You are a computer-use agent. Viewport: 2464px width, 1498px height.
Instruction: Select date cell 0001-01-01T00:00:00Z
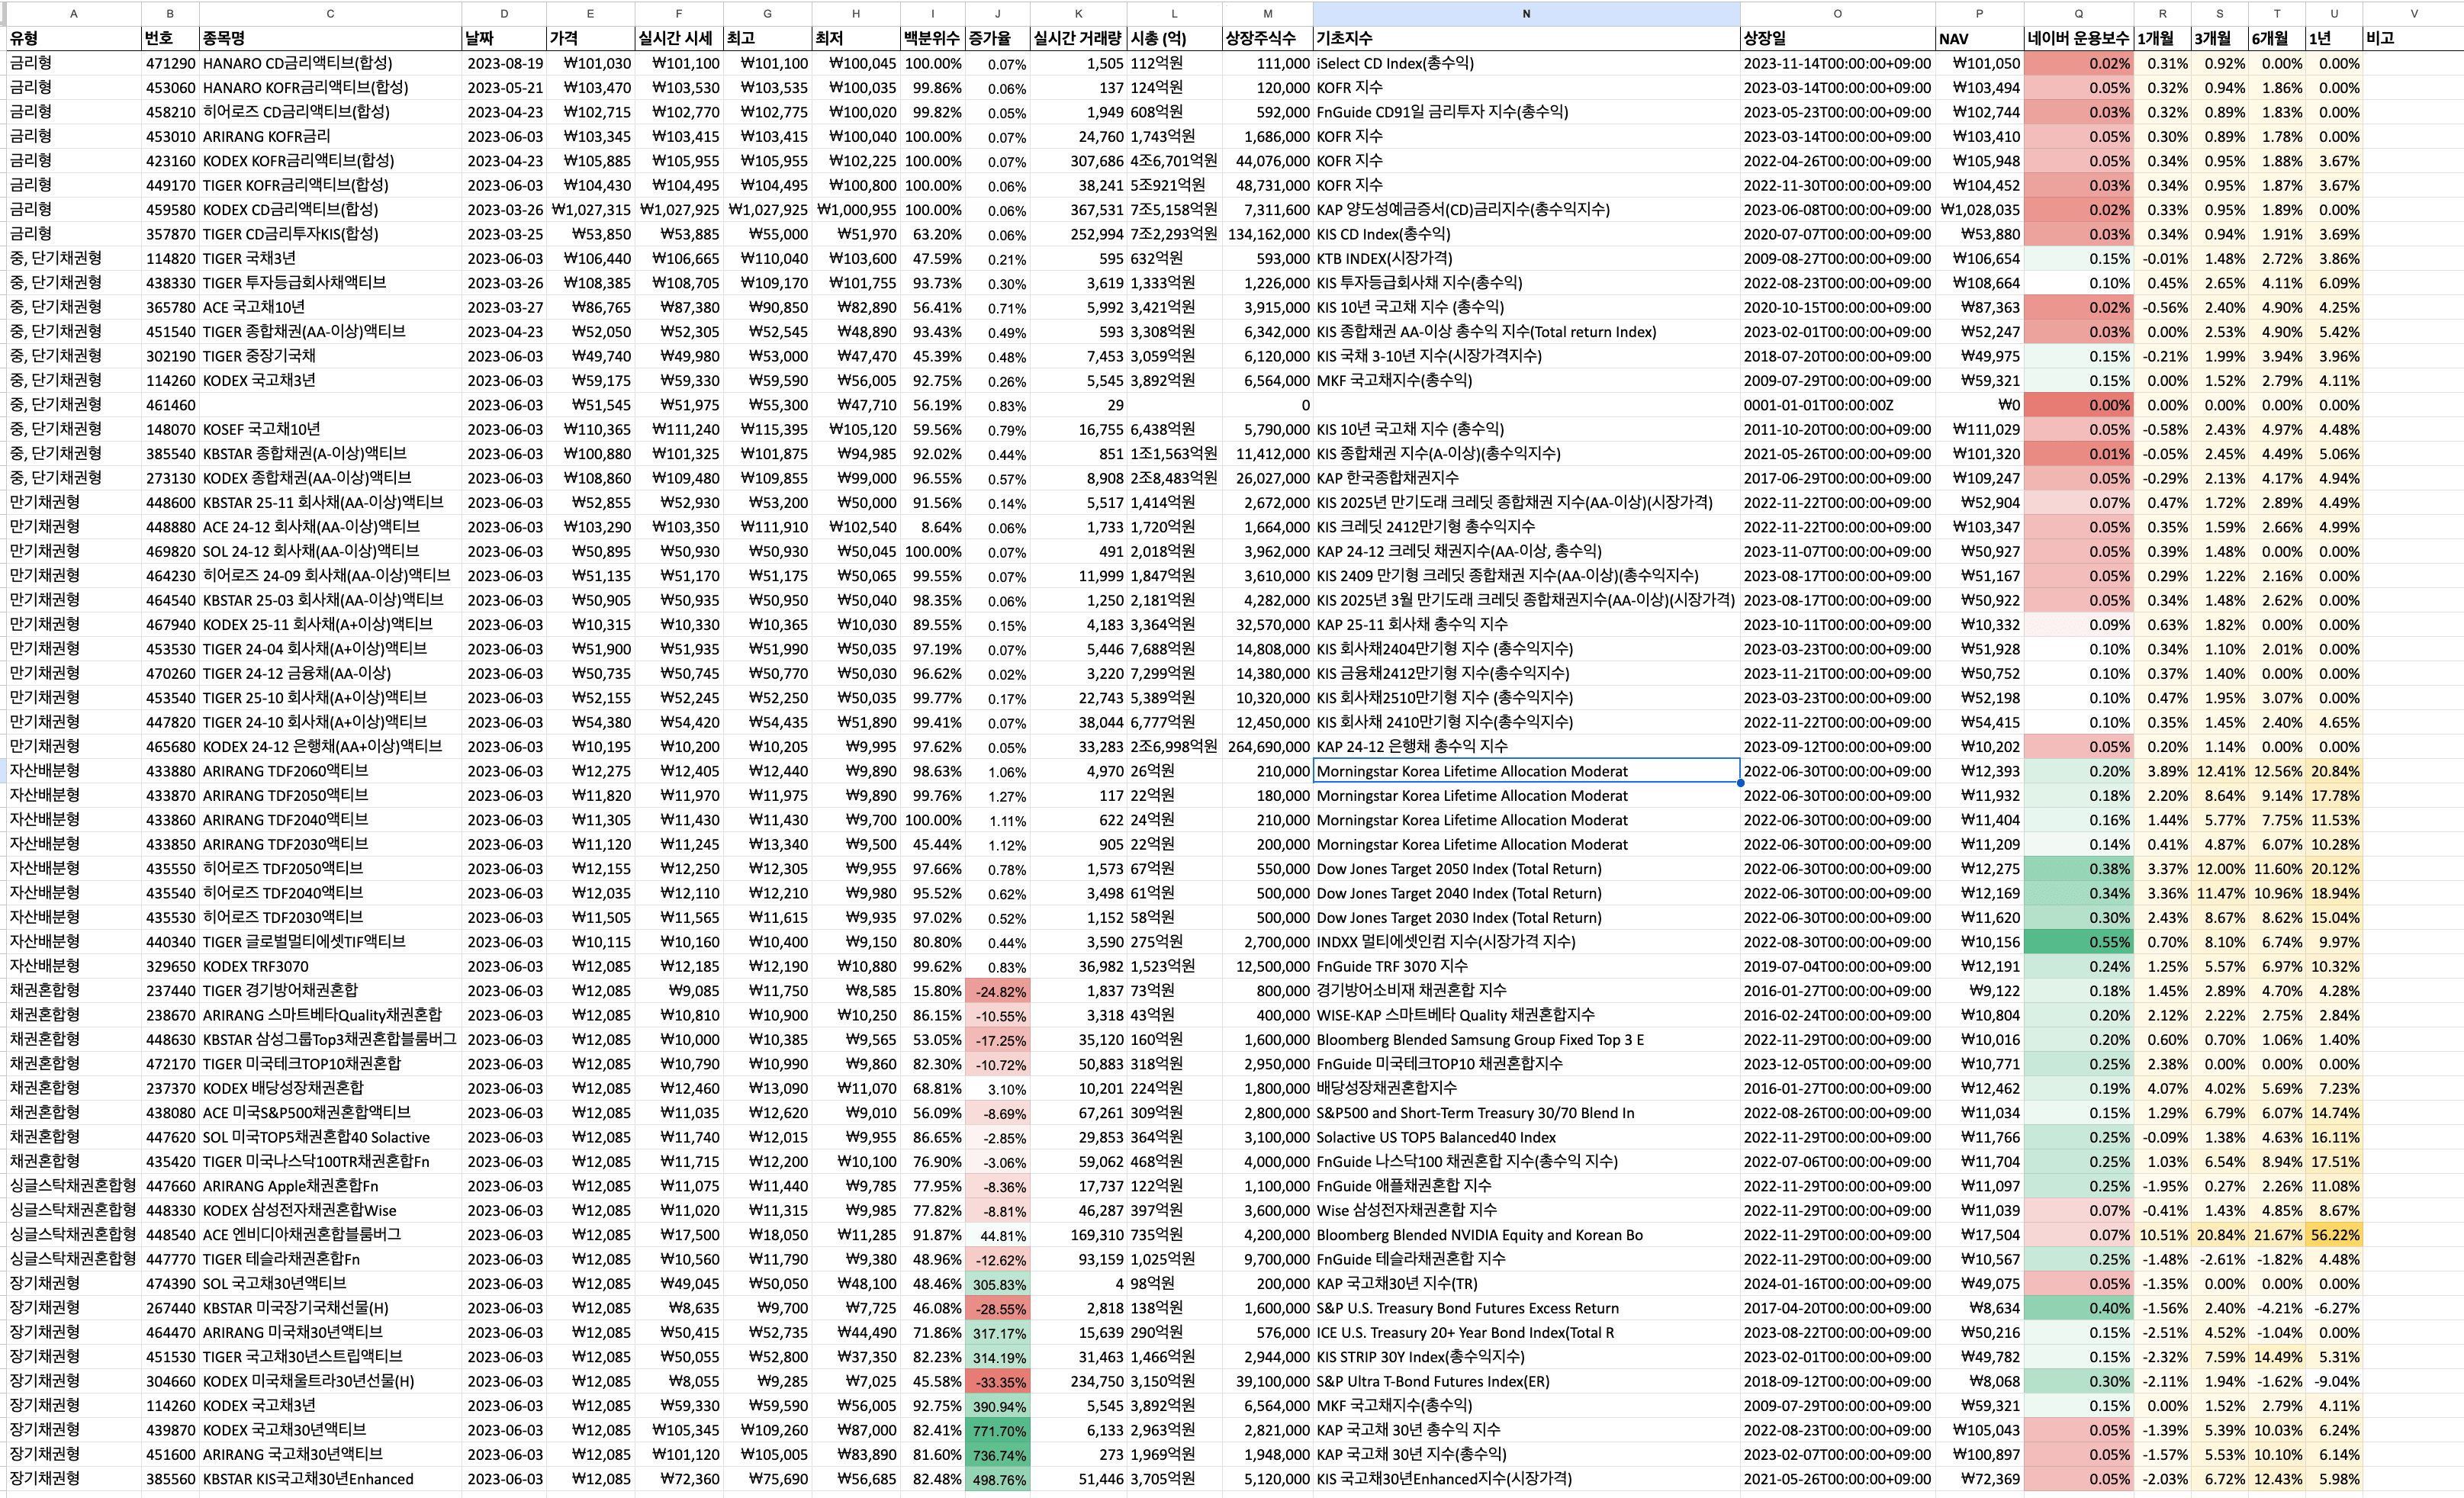tap(1837, 405)
